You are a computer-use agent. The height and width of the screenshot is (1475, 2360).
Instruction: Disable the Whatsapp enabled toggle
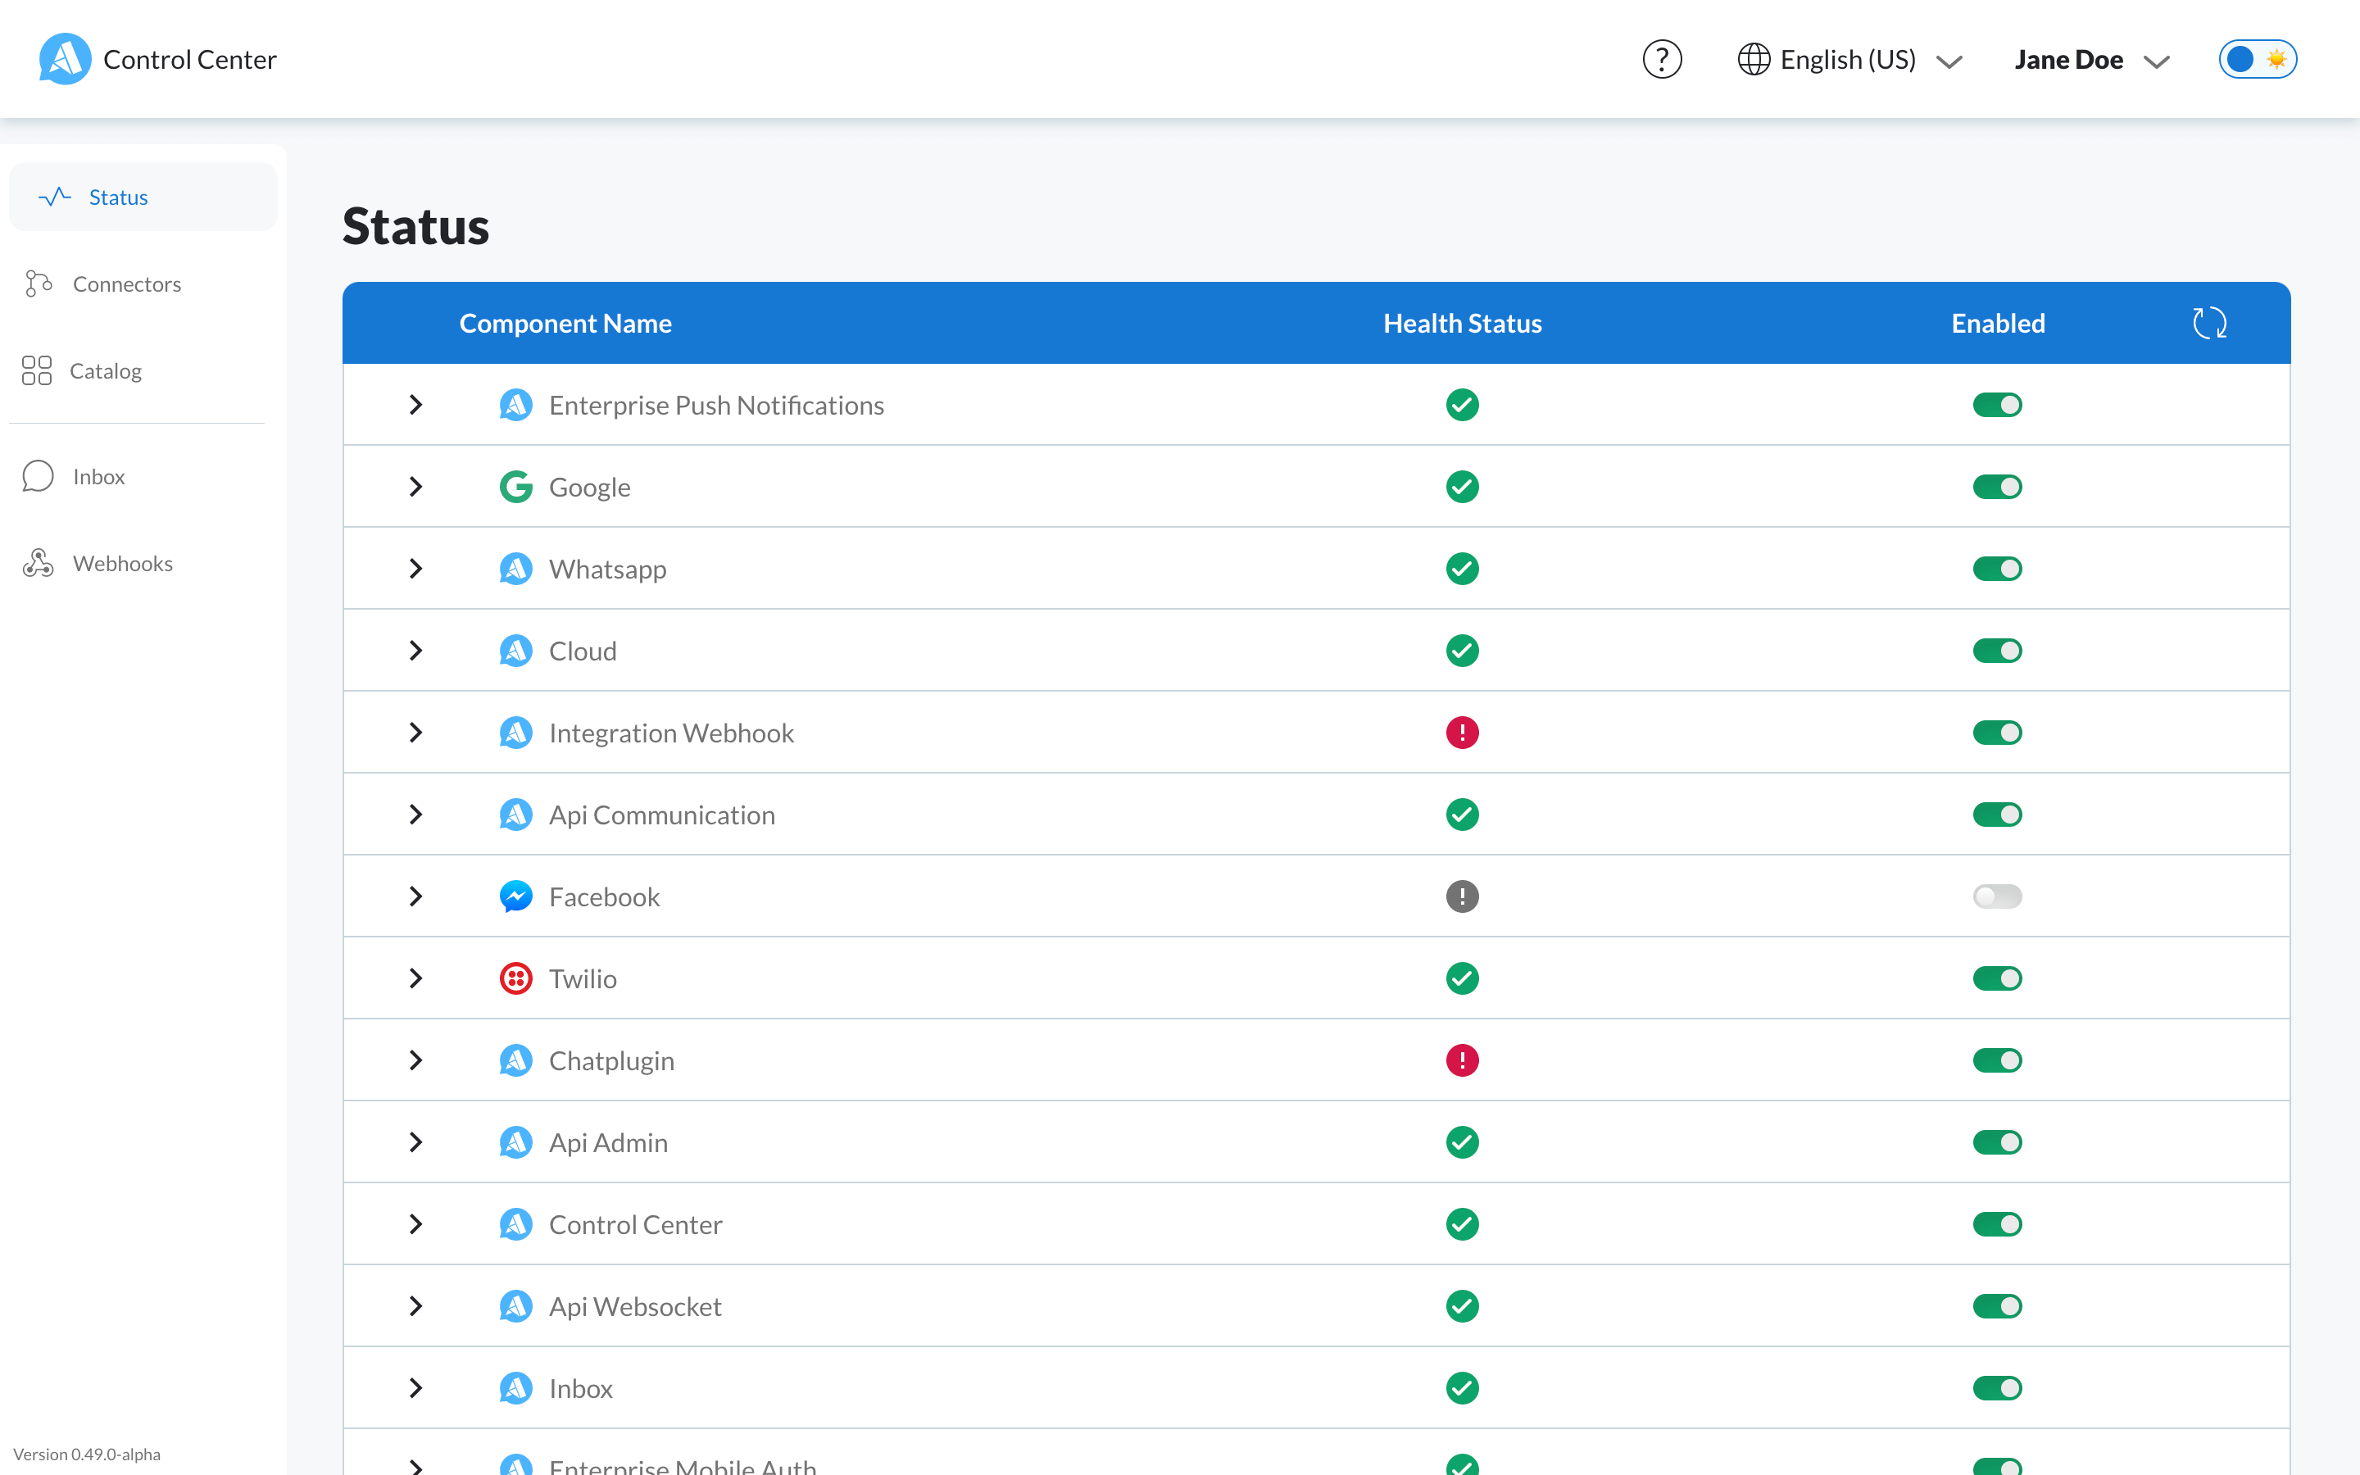1996,569
